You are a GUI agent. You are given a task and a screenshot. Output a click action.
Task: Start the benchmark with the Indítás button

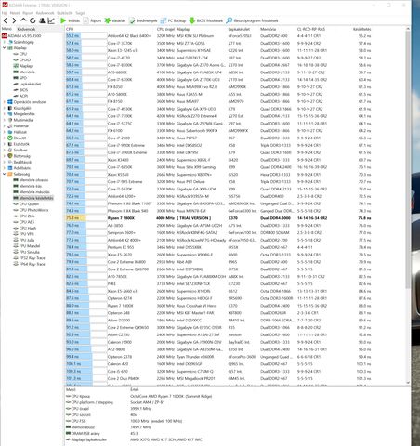point(71,20)
